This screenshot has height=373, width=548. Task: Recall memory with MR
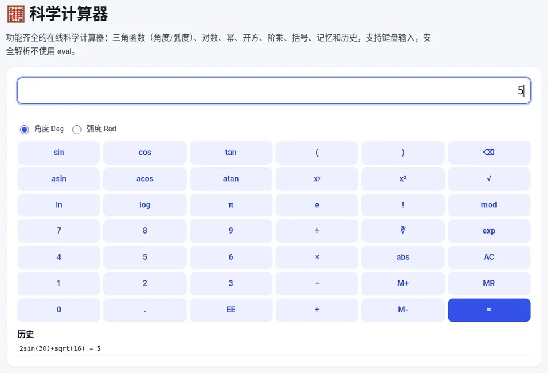tap(489, 283)
